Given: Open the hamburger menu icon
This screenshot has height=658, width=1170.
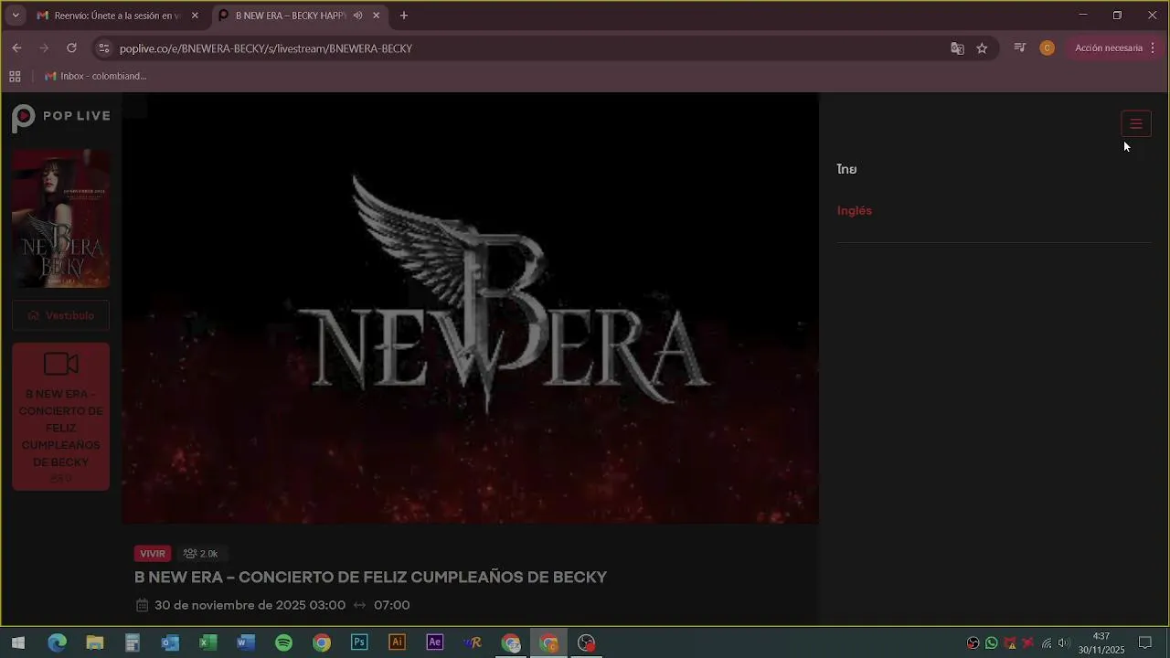Looking at the screenshot, I should point(1136,123).
